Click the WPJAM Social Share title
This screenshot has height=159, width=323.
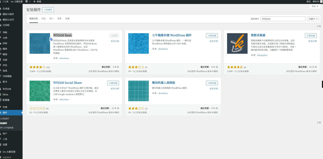(x=67, y=83)
